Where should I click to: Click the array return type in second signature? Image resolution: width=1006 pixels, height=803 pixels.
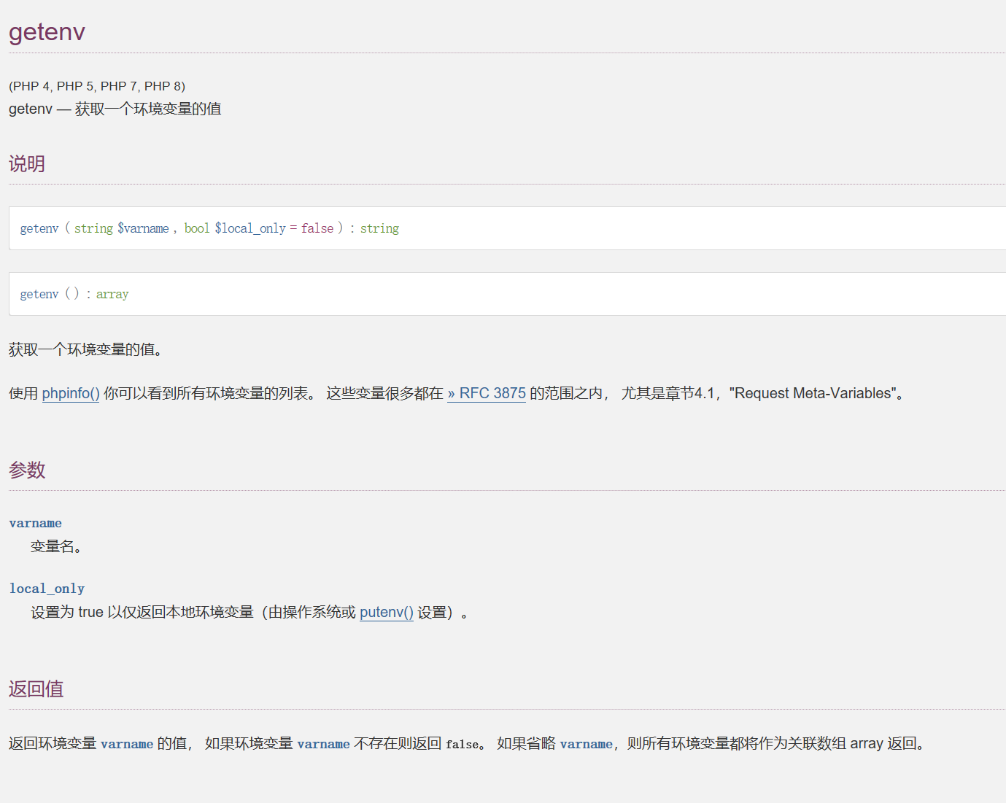[112, 294]
